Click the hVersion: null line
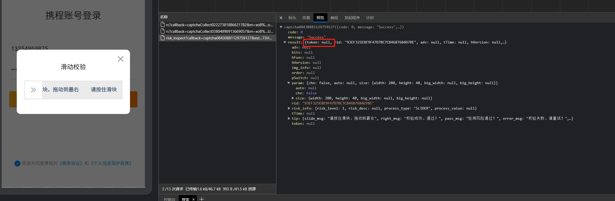Image resolution: width=615 pixels, height=201 pixels. (306, 63)
